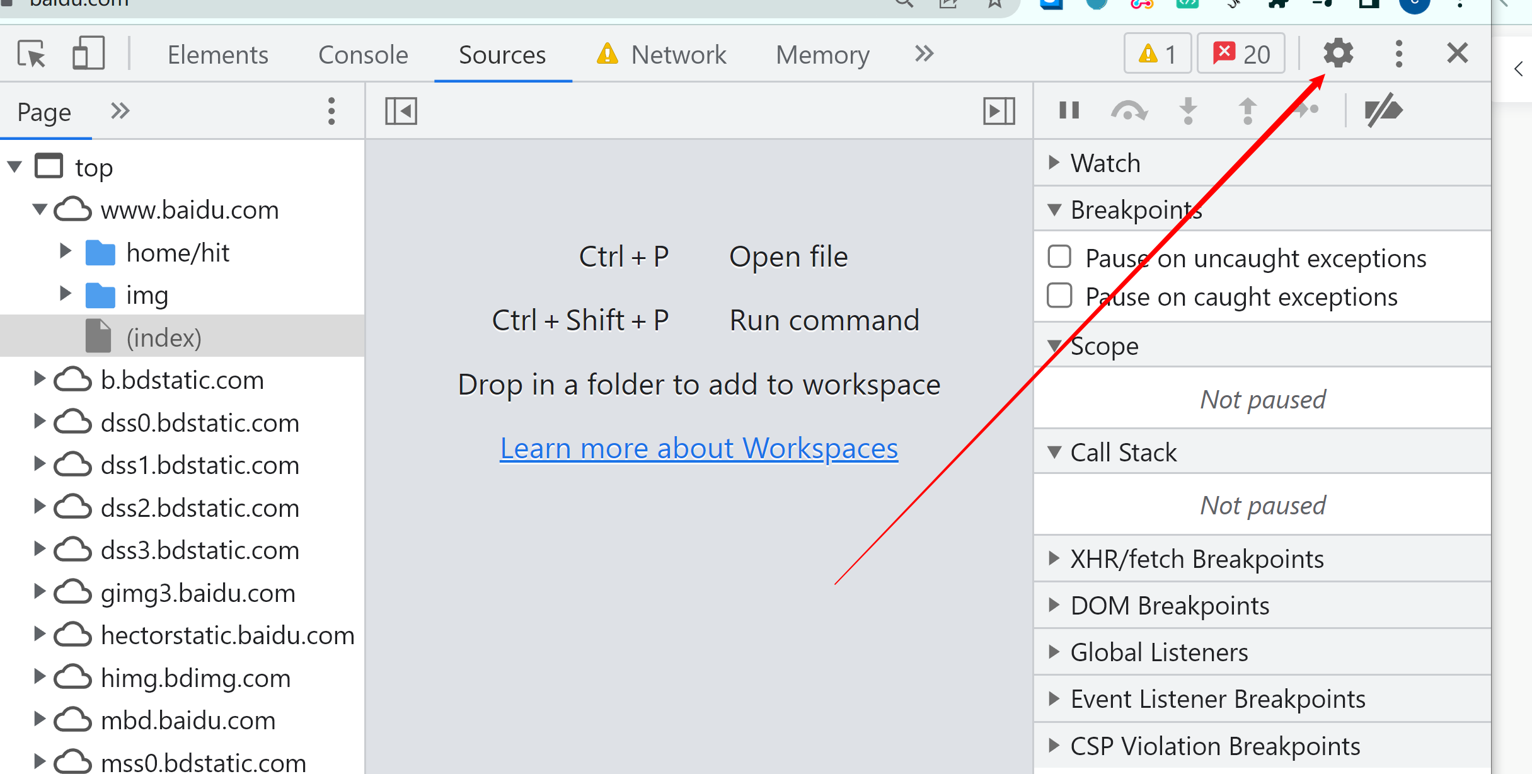
Task: Open the Console tab
Action: 363,55
